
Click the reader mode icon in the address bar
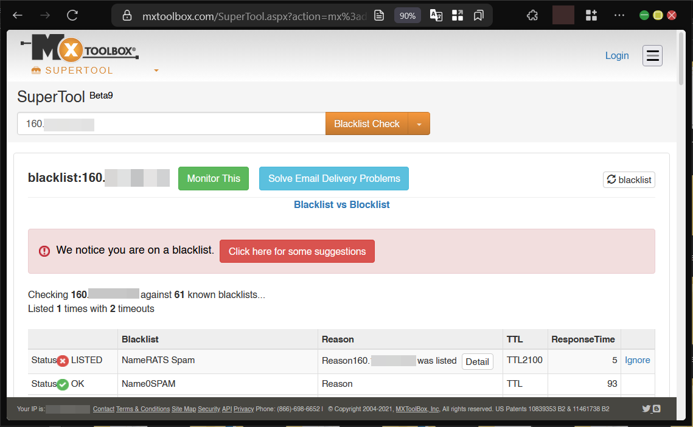click(x=379, y=15)
